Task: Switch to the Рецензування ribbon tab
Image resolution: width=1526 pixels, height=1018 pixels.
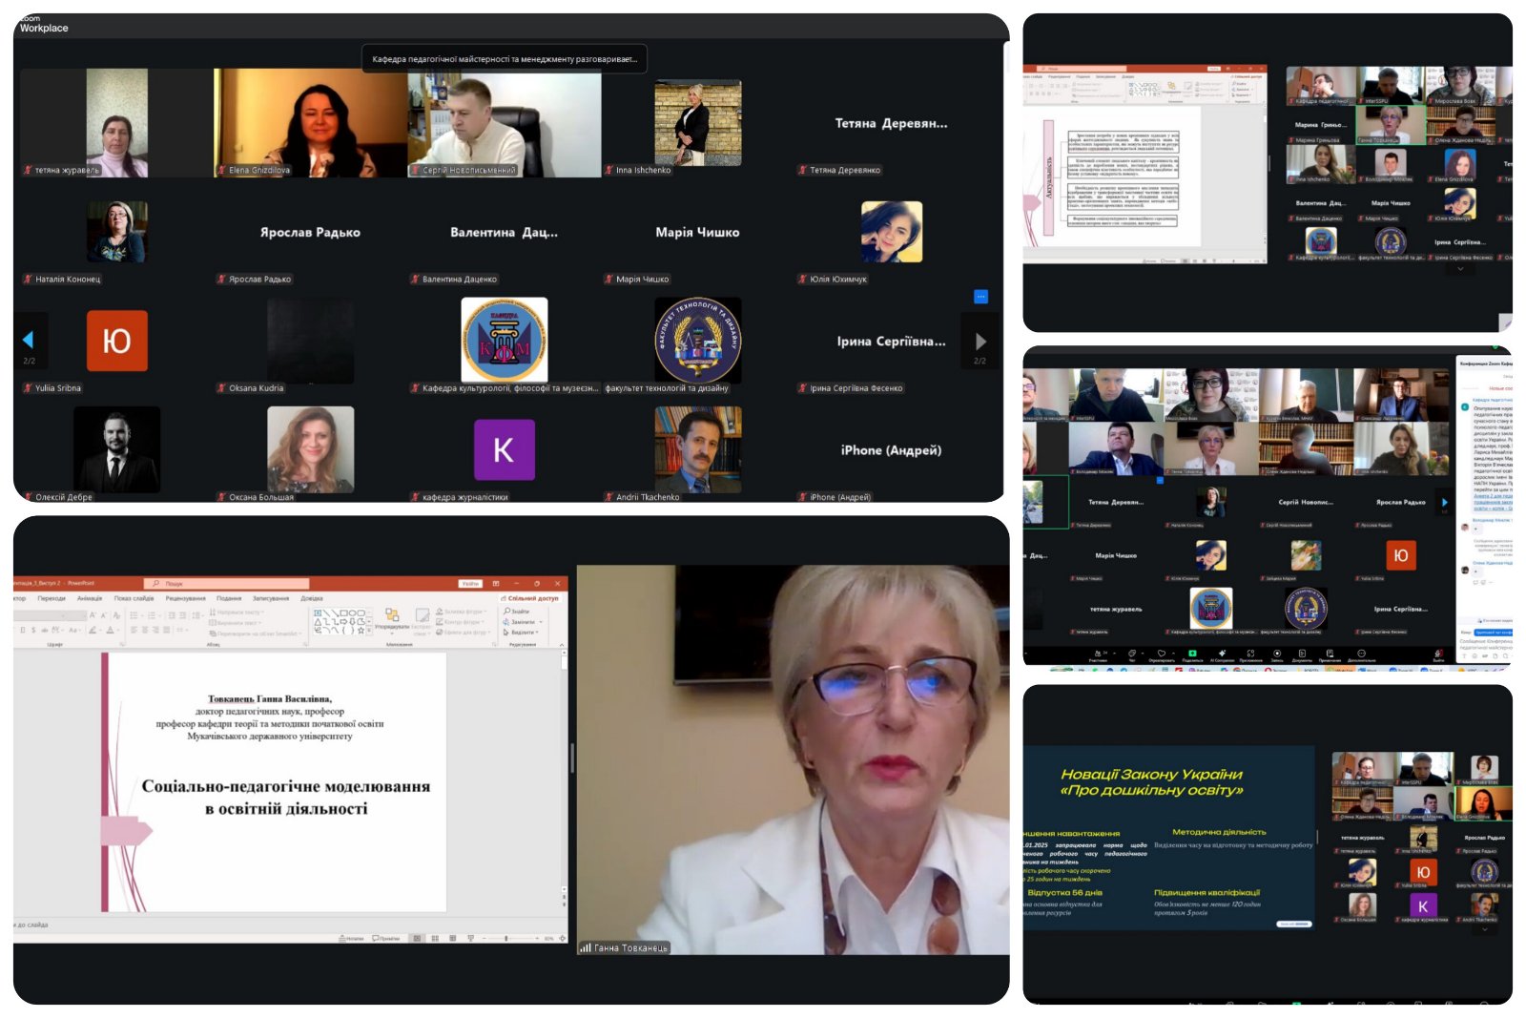Action: coord(185,598)
